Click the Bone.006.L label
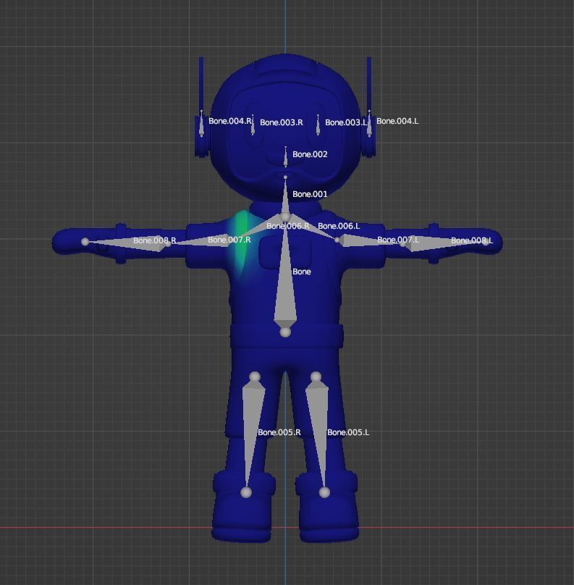 339,226
